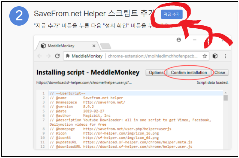Open the Chrome three-dot menu

[x=225, y=56]
